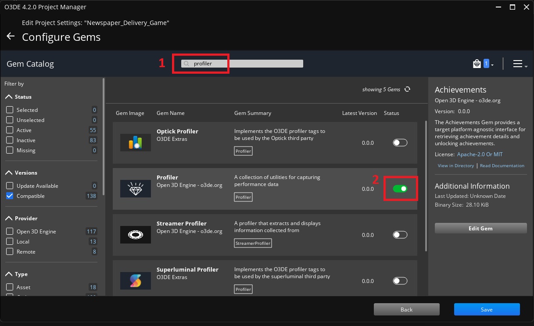Click the profiler search input field
The height and width of the screenshot is (326, 534).
point(242,64)
